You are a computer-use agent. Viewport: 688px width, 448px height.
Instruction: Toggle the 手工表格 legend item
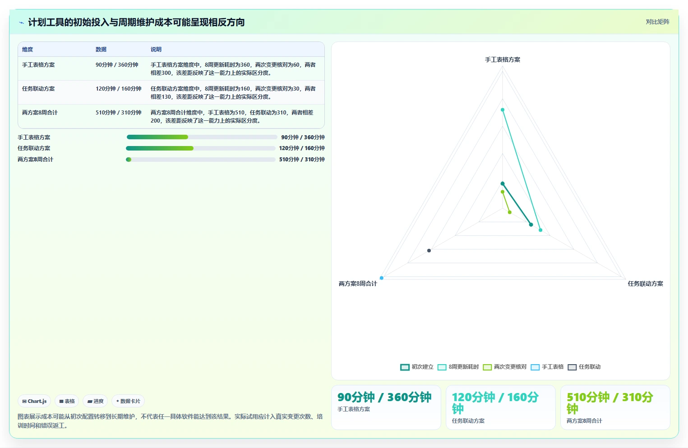point(547,367)
